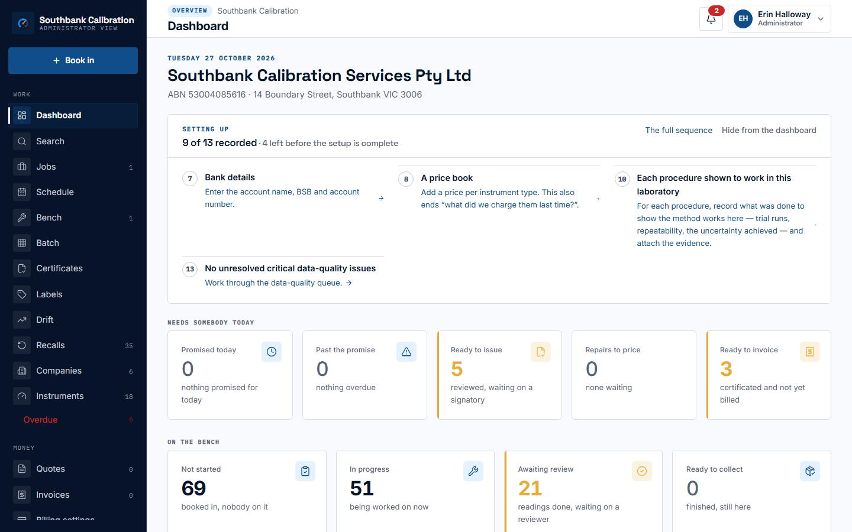Click the 9 of 13 recorded text
Image resolution: width=852 pixels, height=532 pixels.
(220, 143)
